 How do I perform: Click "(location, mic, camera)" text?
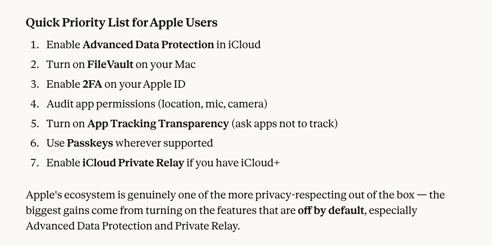click(212, 104)
